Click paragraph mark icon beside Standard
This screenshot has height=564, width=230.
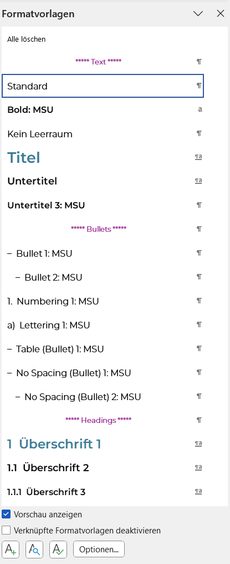(x=199, y=86)
